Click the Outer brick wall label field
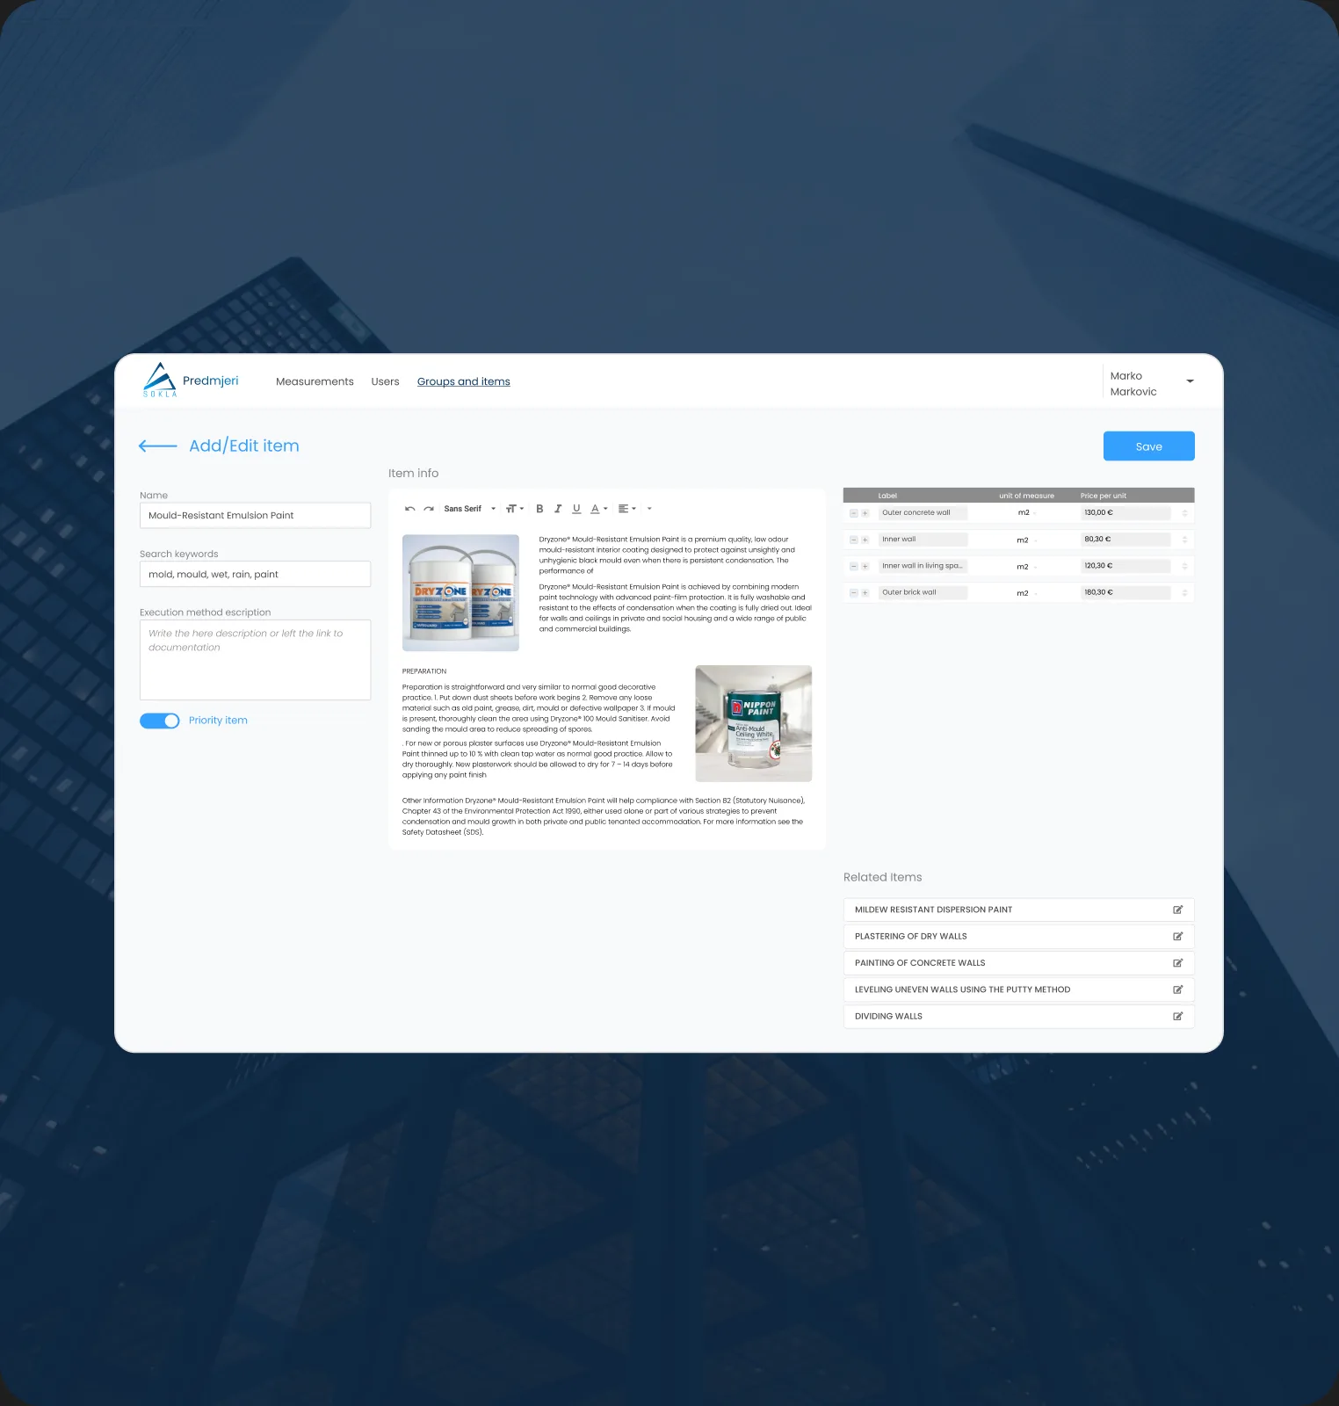1339x1406 pixels. coord(923,593)
